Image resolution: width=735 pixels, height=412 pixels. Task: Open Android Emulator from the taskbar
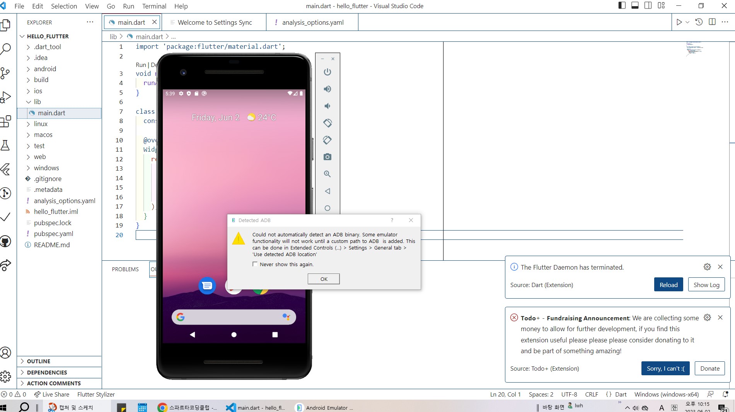pyautogui.click(x=325, y=407)
